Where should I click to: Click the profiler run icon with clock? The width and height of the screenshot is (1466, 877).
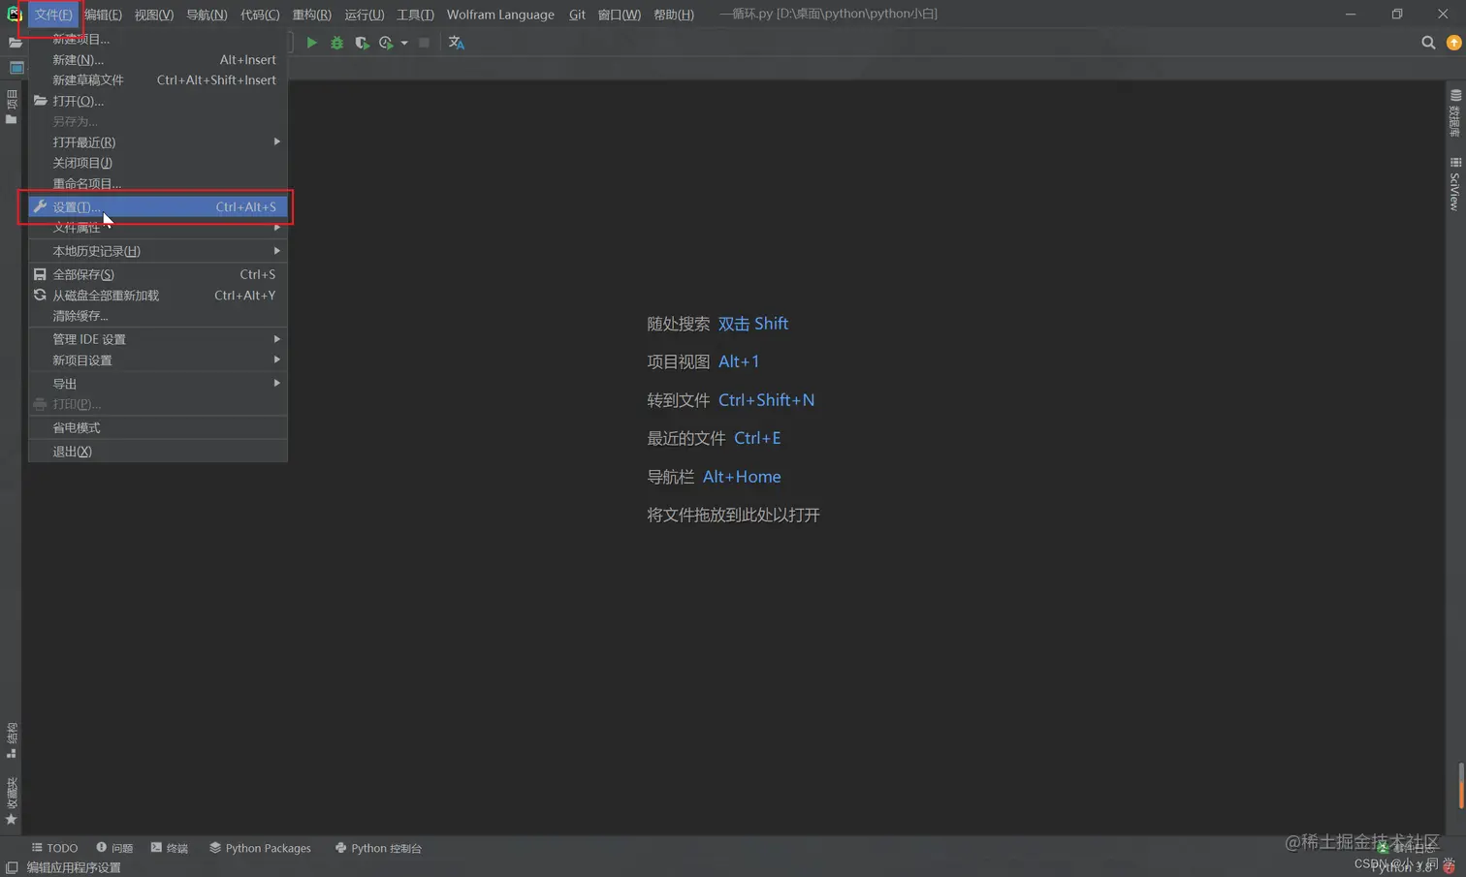[386, 43]
